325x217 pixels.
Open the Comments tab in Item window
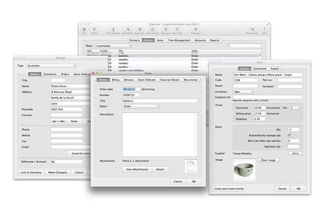pyautogui.click(x=259, y=69)
